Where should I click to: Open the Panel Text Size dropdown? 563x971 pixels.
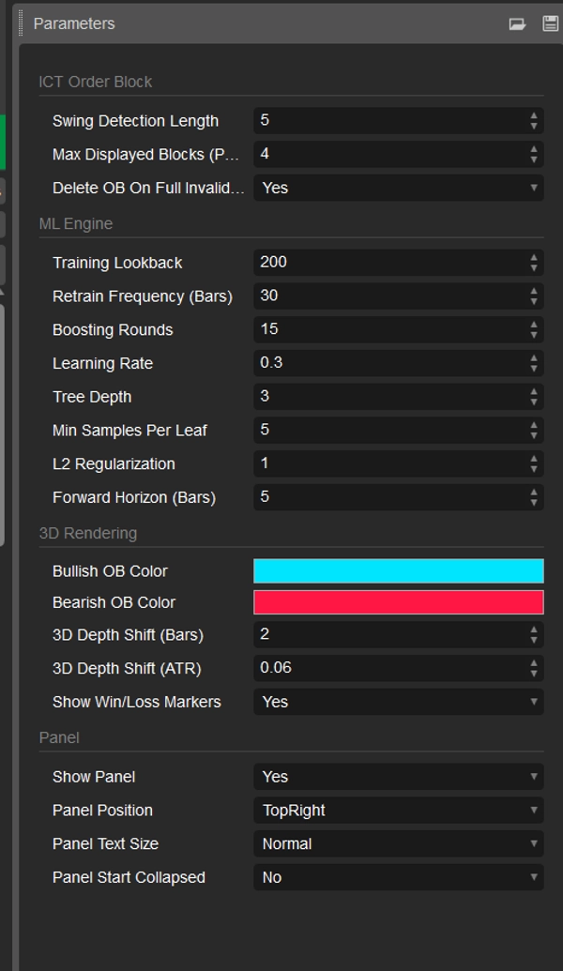point(399,843)
